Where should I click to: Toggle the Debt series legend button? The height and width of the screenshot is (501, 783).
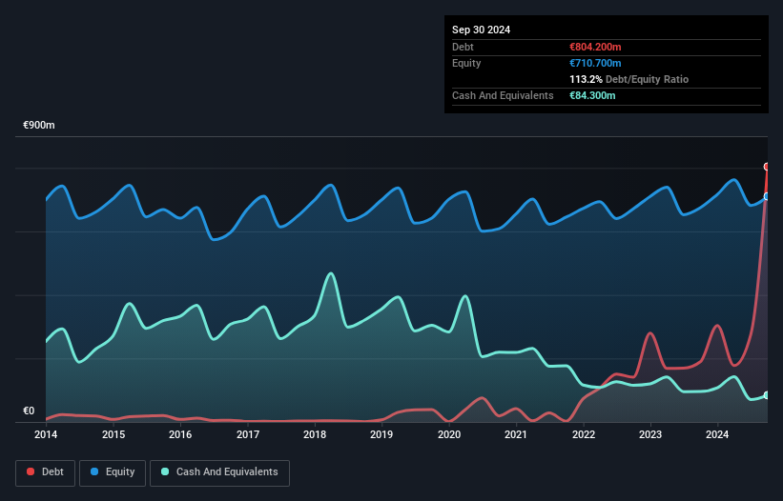click(46, 472)
